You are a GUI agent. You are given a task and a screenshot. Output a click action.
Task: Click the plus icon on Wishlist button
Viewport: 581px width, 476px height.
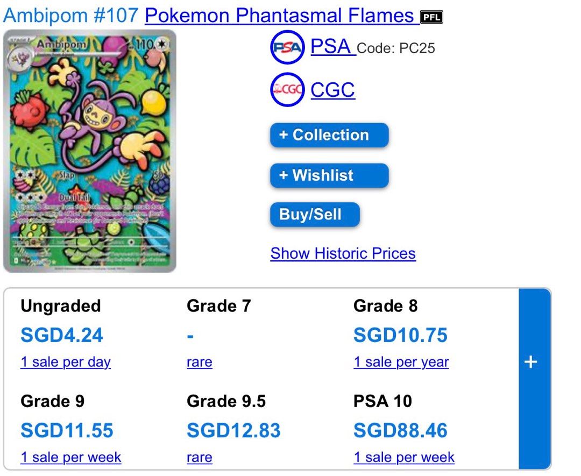coord(284,175)
